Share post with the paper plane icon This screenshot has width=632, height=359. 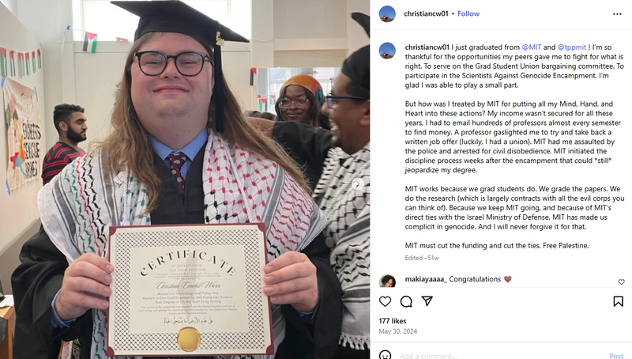pos(427,301)
